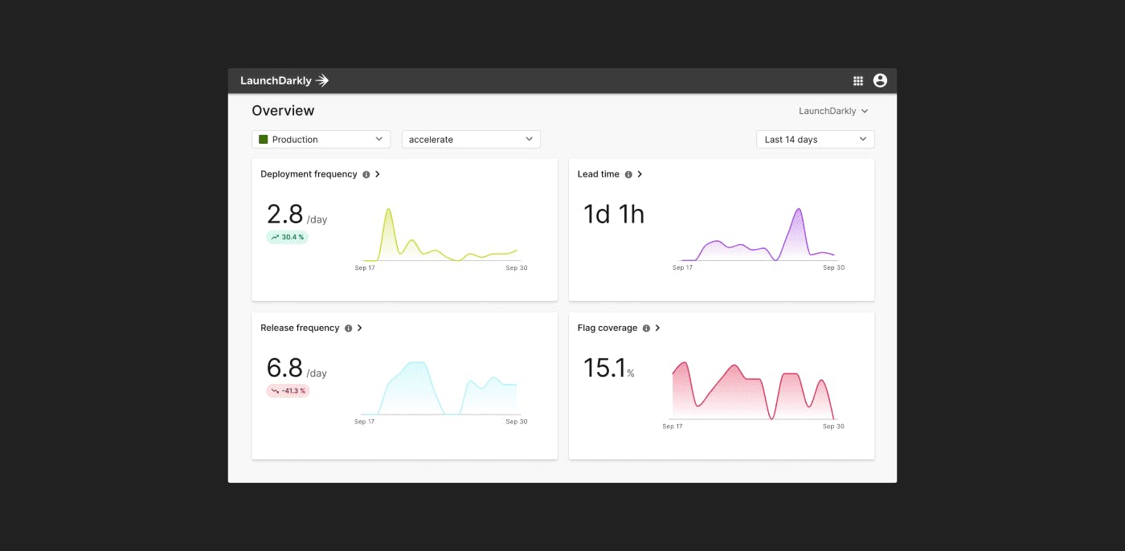This screenshot has width=1125, height=551.
Task: Show info for Deployment frequency
Action: [366, 174]
